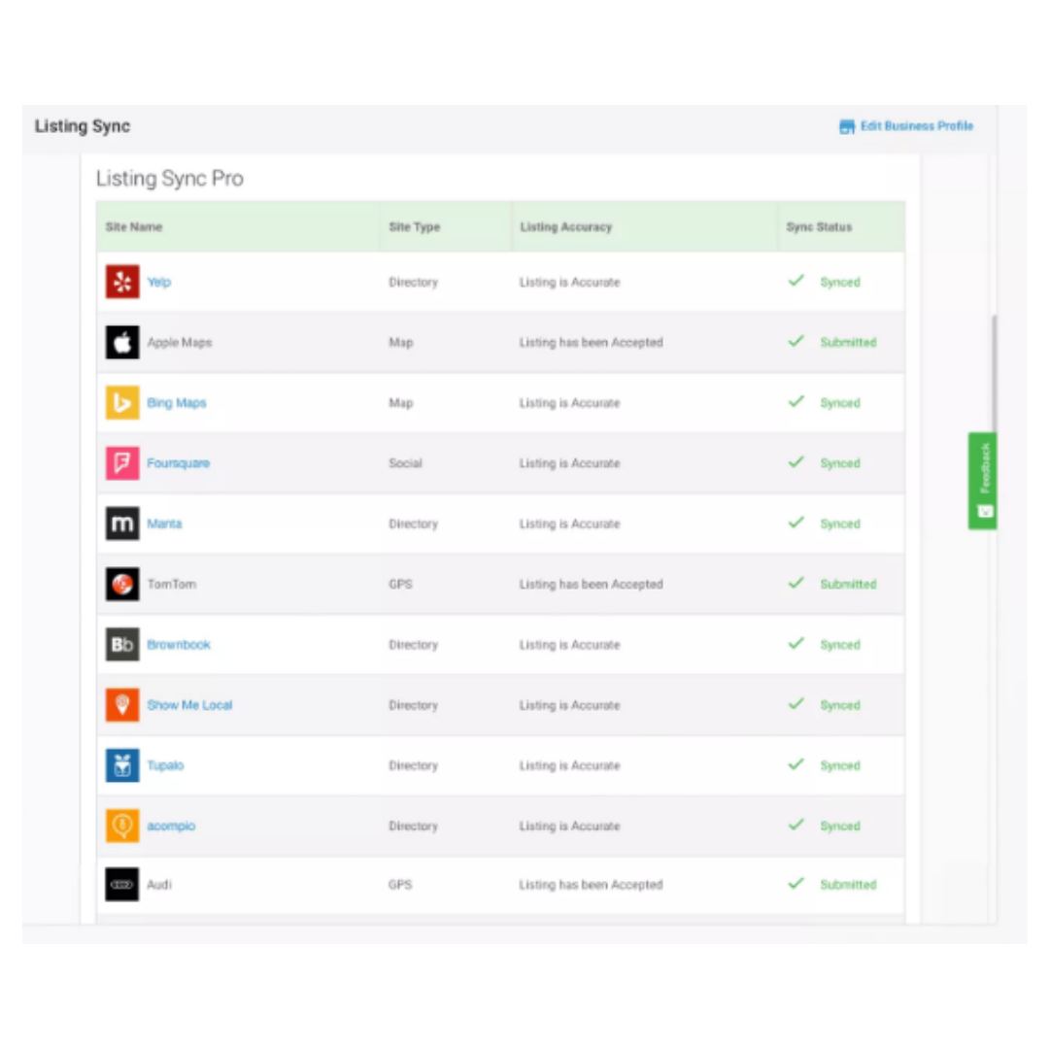The image size is (1049, 1049).
Task: Click the green checkmark in Show Me Local row
Action: click(x=796, y=703)
